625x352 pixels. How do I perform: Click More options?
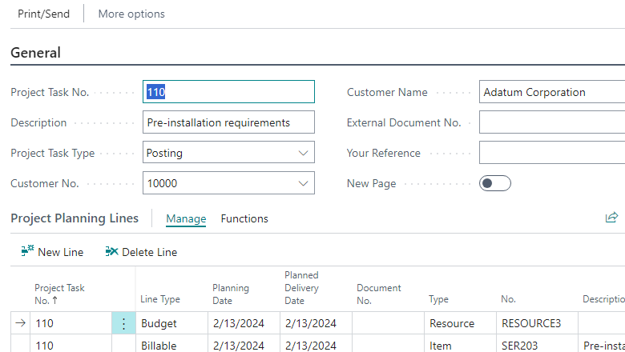[x=131, y=14]
